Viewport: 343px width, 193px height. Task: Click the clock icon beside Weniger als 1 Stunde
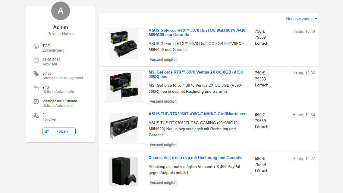36,101
